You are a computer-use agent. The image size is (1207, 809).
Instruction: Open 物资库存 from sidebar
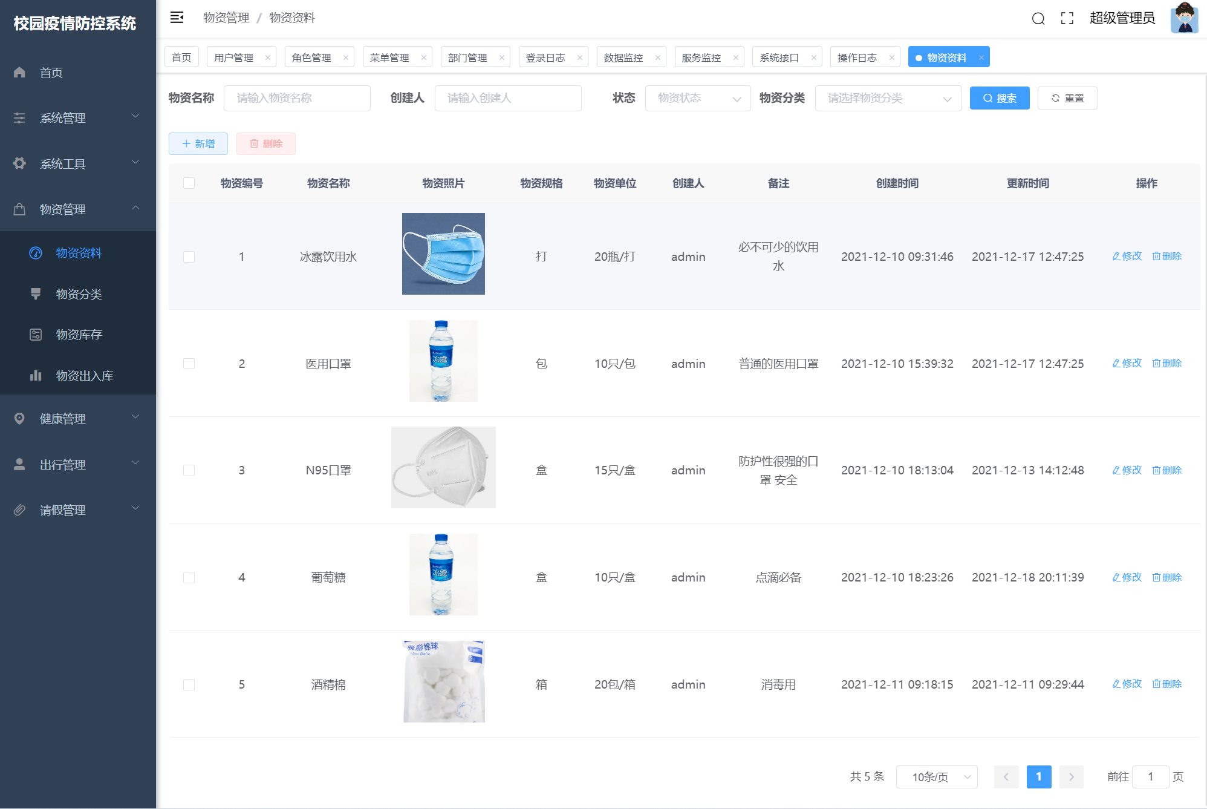[x=79, y=335]
